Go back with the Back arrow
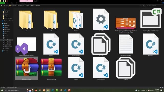The width and height of the screenshot is (164, 92). point(2,6)
